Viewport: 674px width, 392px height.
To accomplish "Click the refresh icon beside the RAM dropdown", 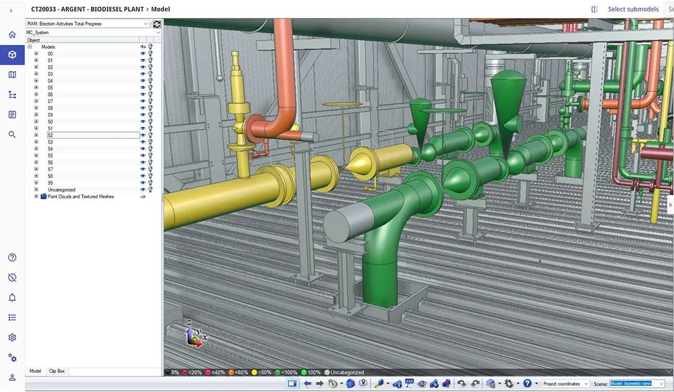I will 157,24.
